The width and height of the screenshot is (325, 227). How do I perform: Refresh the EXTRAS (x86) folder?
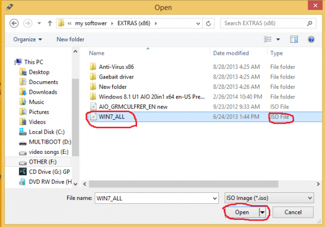(209, 23)
